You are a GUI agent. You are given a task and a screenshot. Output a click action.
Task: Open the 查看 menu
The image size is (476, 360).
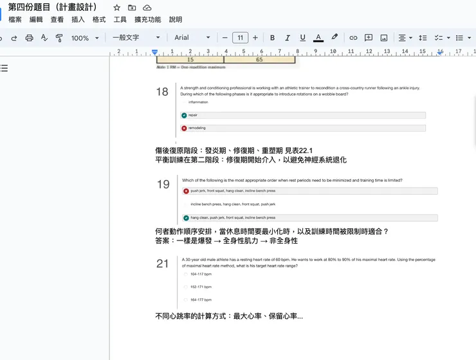[x=57, y=20]
